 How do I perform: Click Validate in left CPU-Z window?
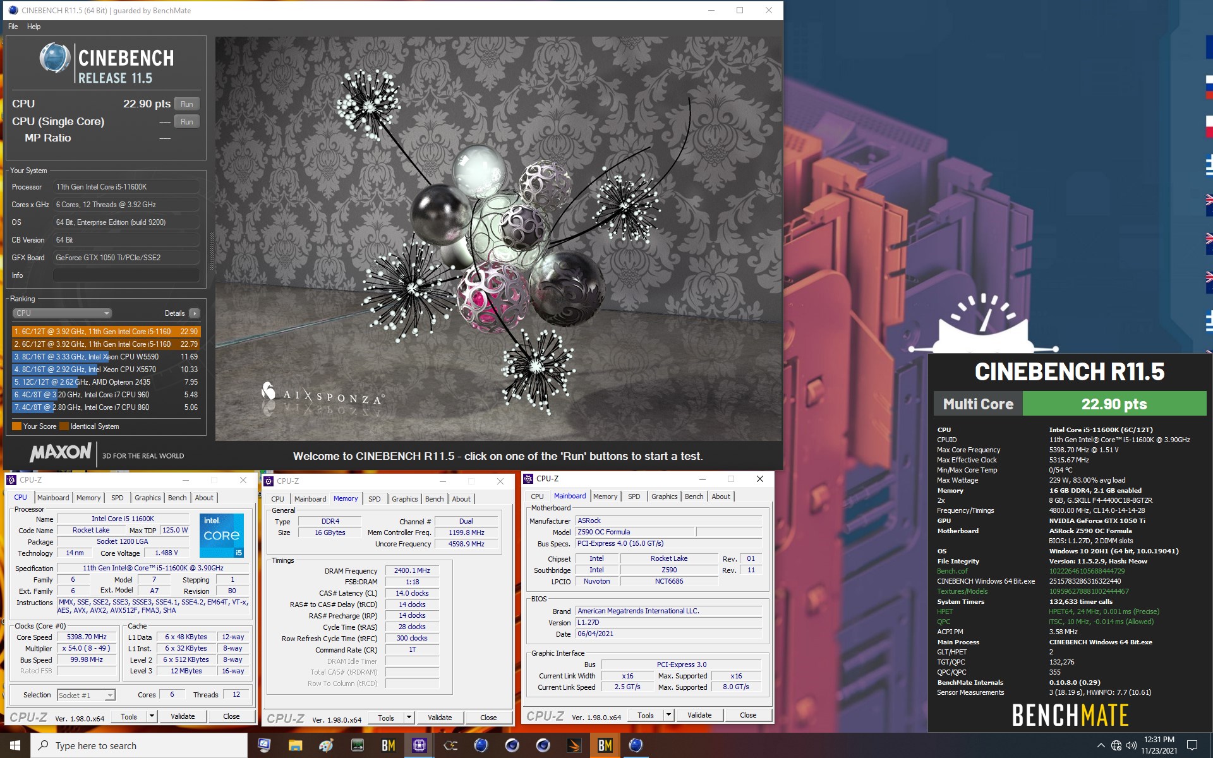[183, 716]
